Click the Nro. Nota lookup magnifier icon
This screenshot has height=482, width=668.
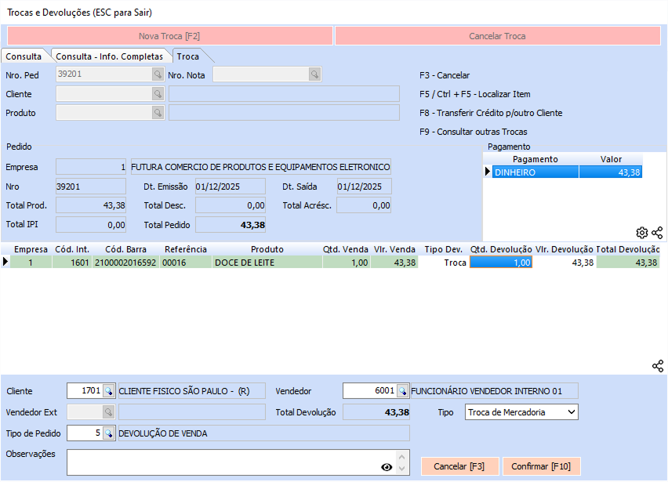click(x=314, y=74)
